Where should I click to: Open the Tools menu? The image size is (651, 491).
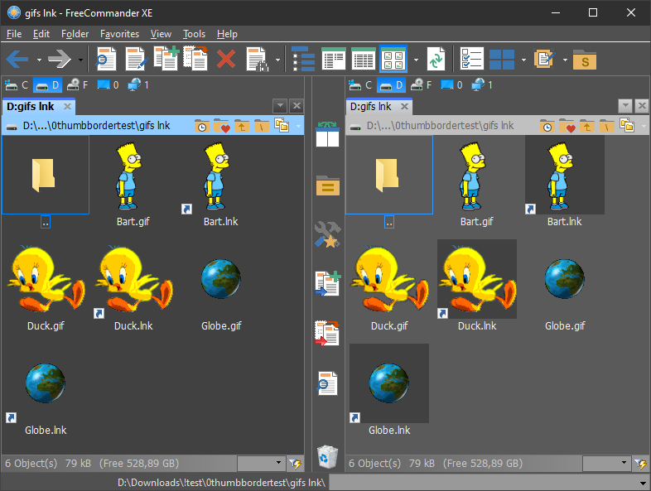pyautogui.click(x=194, y=34)
